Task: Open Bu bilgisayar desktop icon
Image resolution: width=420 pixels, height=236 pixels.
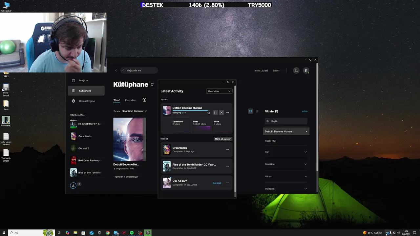Action: [x=6, y=7]
